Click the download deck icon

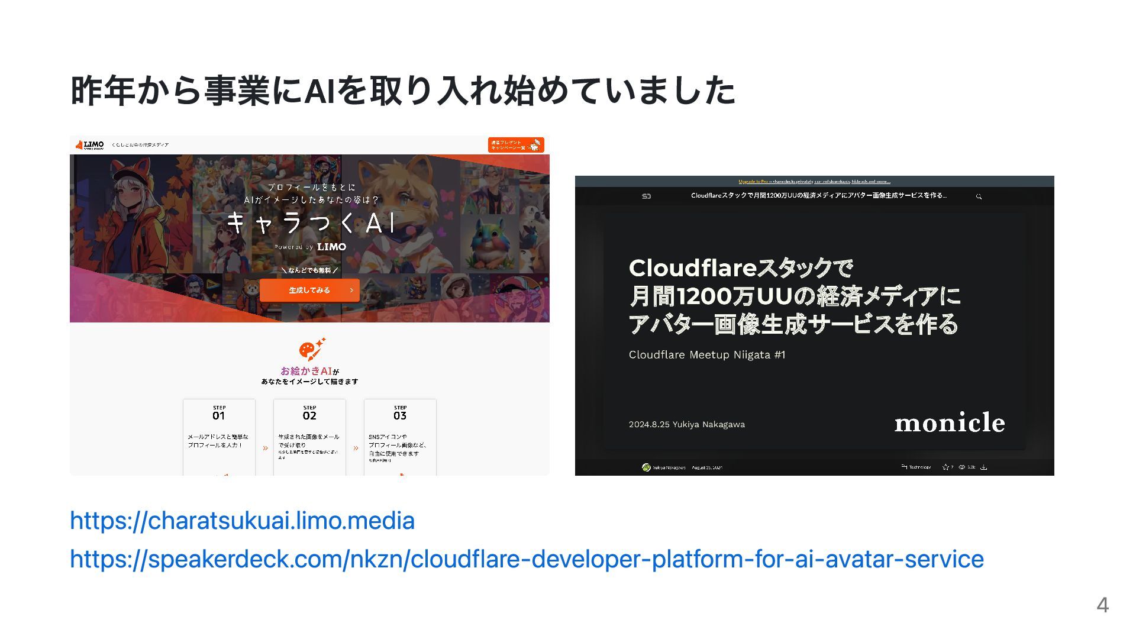click(x=984, y=467)
